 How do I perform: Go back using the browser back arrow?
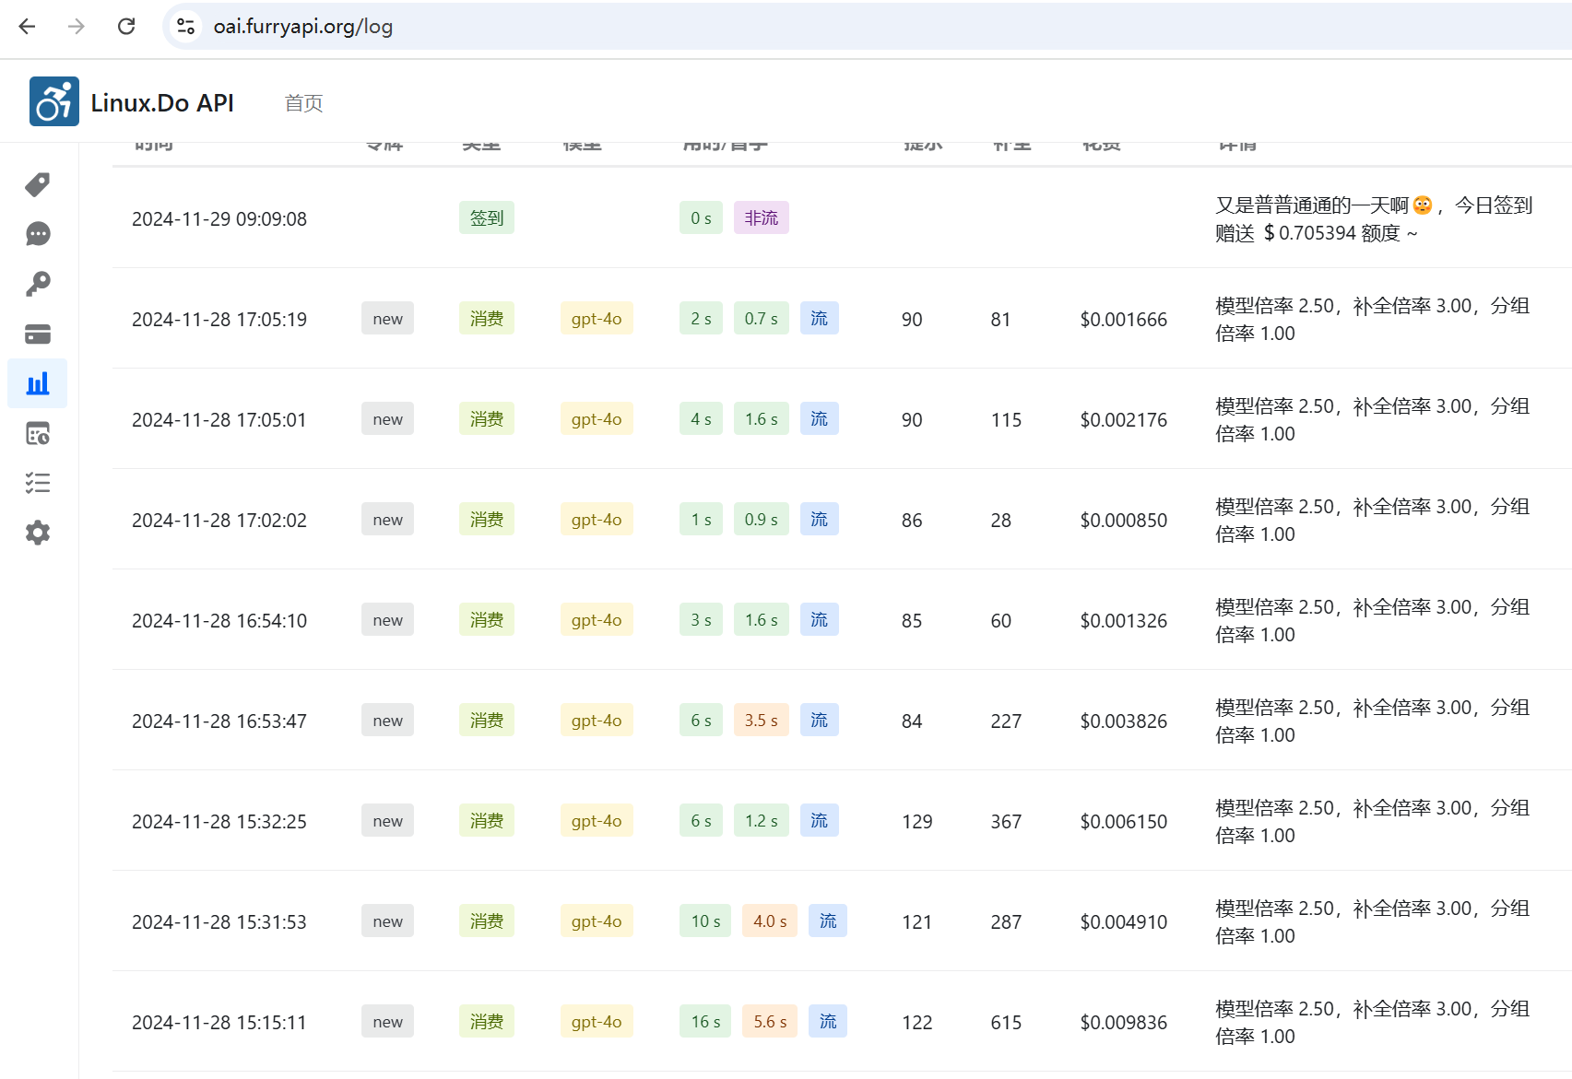[27, 26]
